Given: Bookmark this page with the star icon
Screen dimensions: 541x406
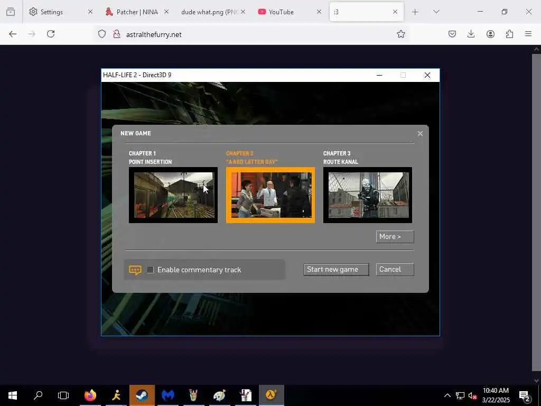Looking at the screenshot, I should pyautogui.click(x=400, y=34).
